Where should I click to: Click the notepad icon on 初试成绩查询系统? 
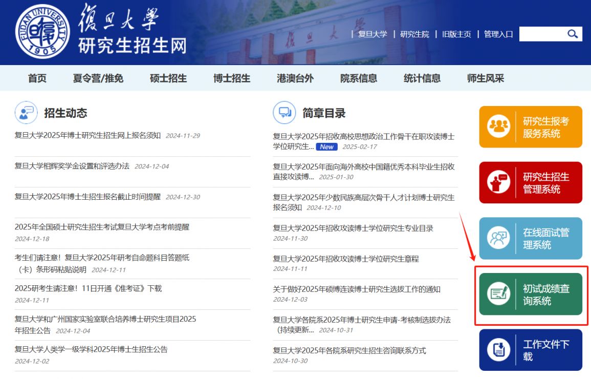[x=498, y=293]
